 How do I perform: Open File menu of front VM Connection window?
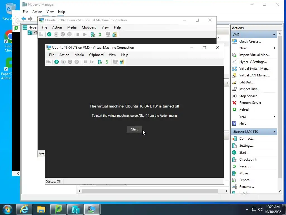tap(52, 55)
